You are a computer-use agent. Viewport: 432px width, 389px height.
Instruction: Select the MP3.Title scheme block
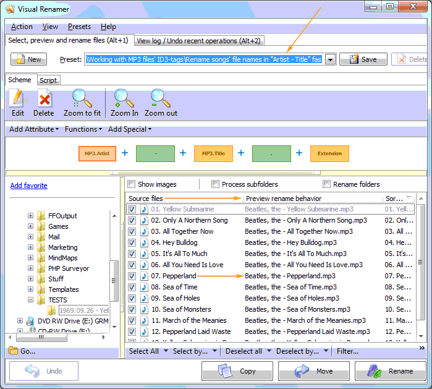point(213,153)
